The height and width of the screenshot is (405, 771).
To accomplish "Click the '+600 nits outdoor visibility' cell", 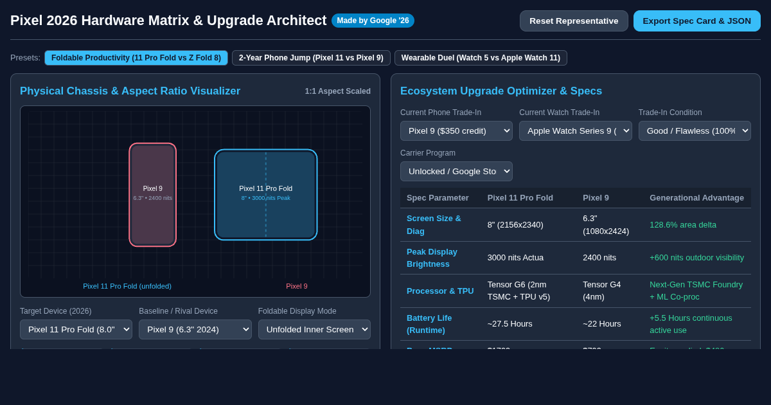I will pyautogui.click(x=696, y=258).
